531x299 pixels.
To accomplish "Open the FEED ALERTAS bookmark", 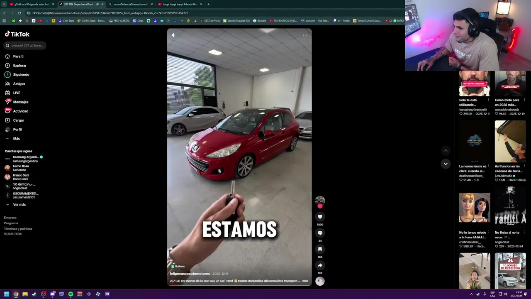I will tap(119, 21).
